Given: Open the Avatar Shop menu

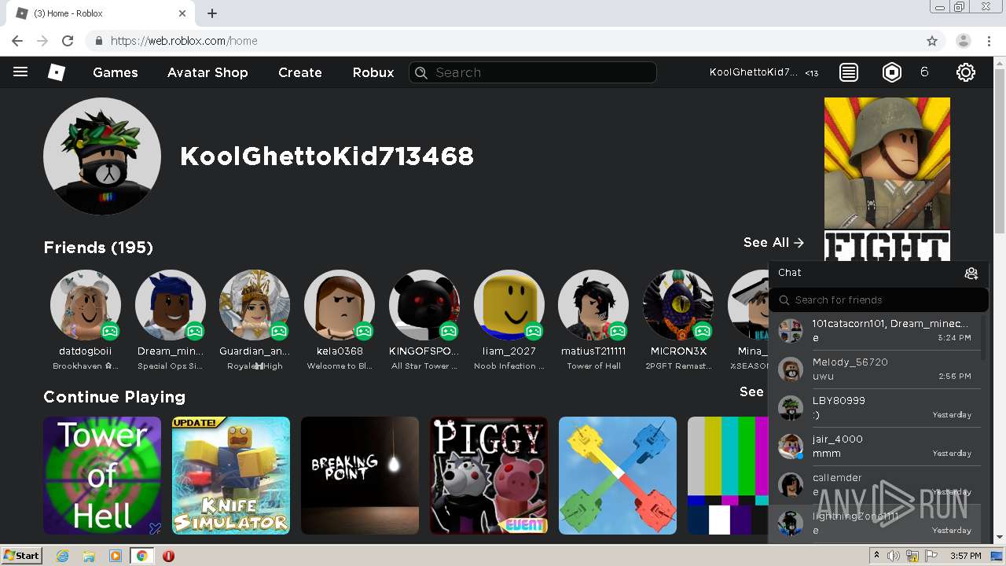Looking at the screenshot, I should tap(207, 72).
